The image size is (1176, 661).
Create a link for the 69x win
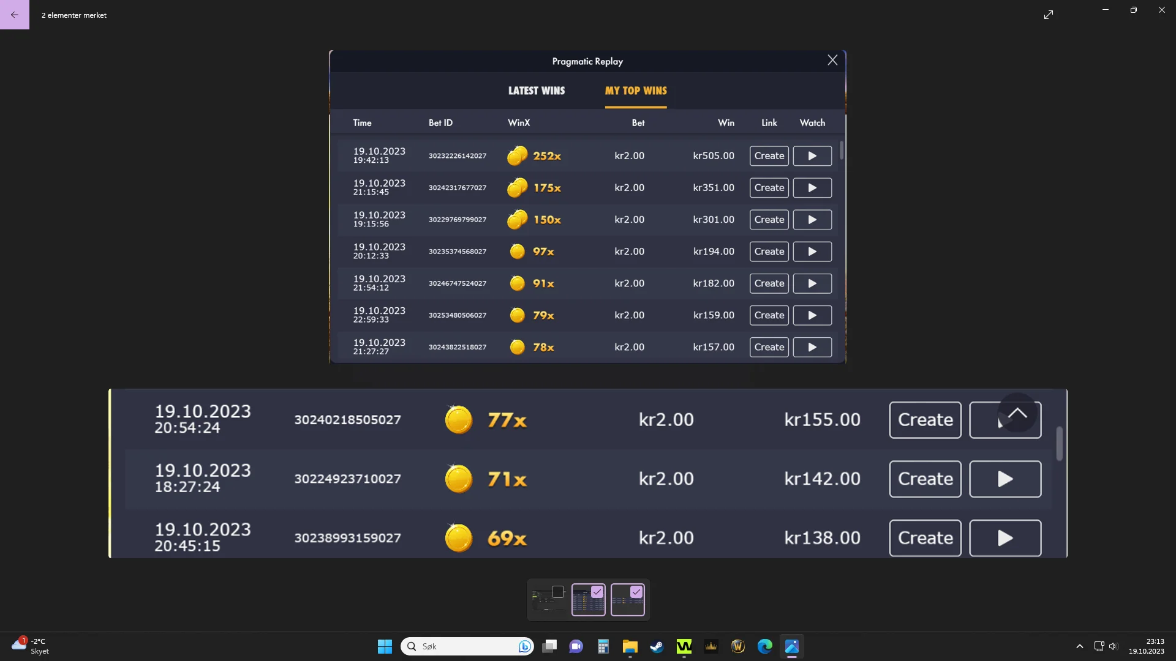tap(925, 538)
